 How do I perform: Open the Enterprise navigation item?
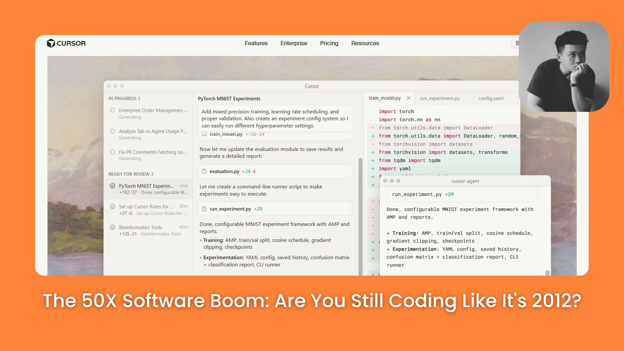click(293, 43)
